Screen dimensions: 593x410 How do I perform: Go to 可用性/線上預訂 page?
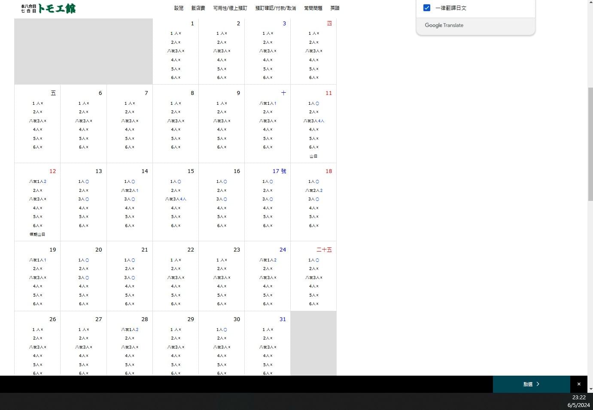coord(230,8)
